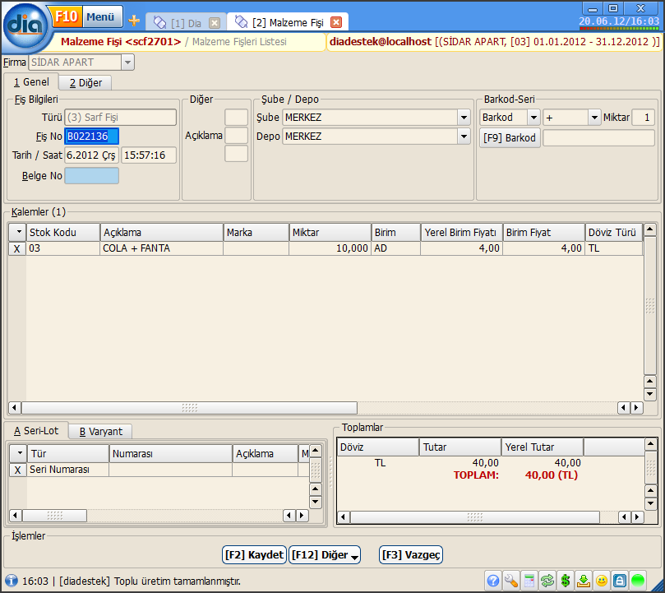This screenshot has width=665, height=593.
Task: Open the F10 Menü button
Action: tap(86, 17)
